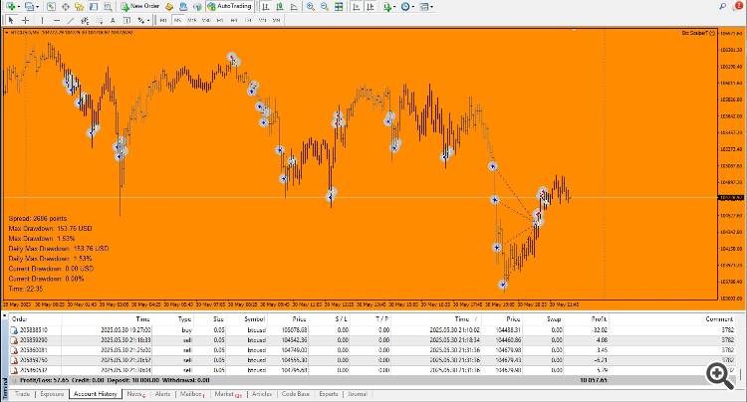
Task: Select the arrows drawing tool
Action: pyautogui.click(x=141, y=21)
